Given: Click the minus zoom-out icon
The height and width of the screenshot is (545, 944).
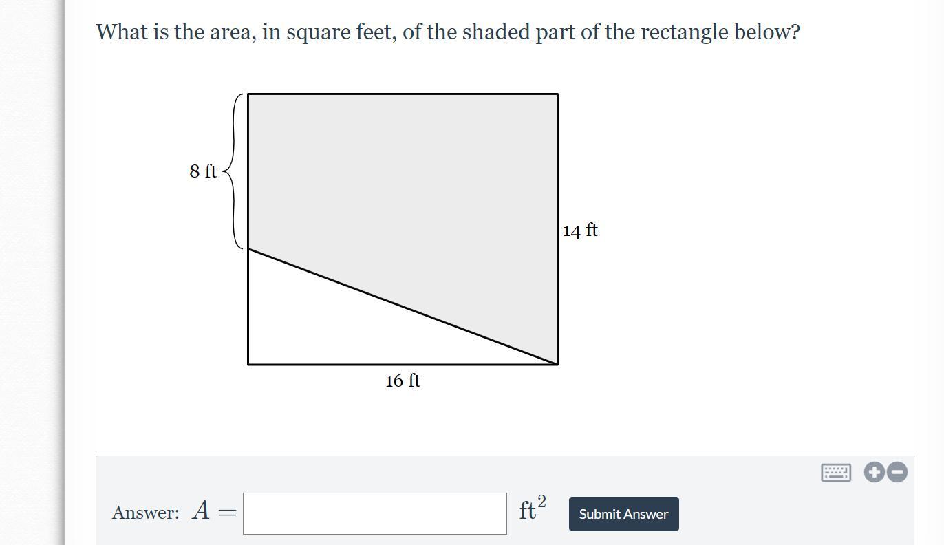Looking at the screenshot, I should pyautogui.click(x=897, y=472).
